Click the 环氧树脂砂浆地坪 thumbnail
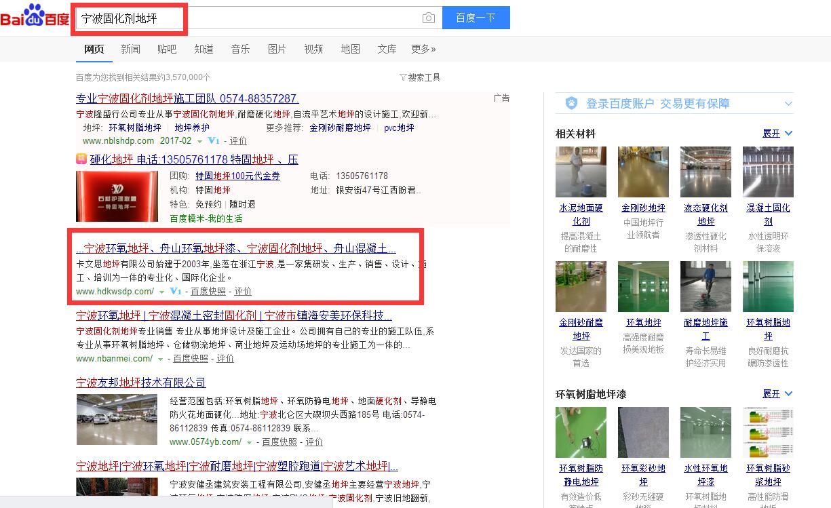The width and height of the screenshot is (831, 508). point(768,432)
